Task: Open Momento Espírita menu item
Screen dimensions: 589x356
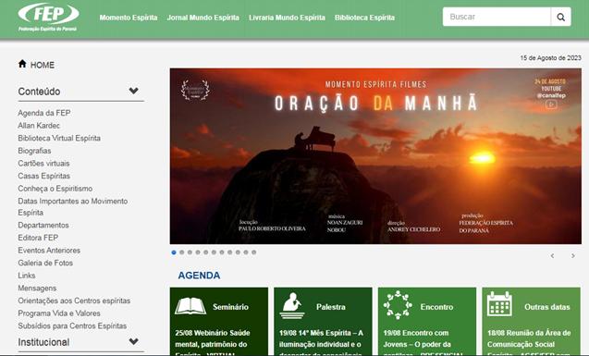Action: [x=129, y=18]
